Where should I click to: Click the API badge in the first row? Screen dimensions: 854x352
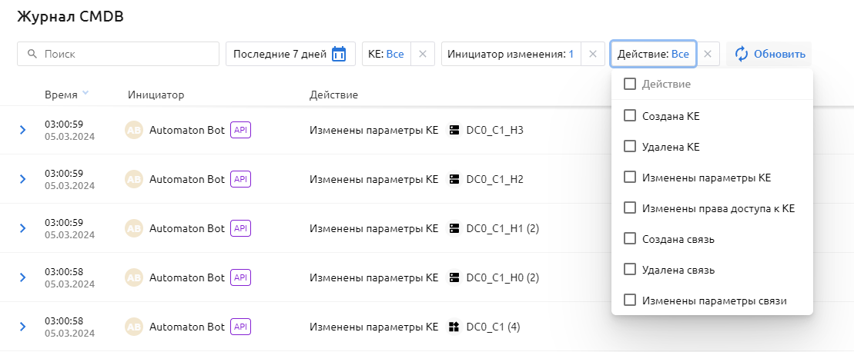click(241, 130)
